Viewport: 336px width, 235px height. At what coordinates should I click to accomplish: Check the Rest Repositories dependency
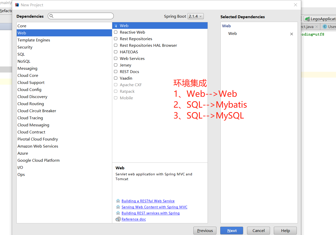(x=116, y=39)
